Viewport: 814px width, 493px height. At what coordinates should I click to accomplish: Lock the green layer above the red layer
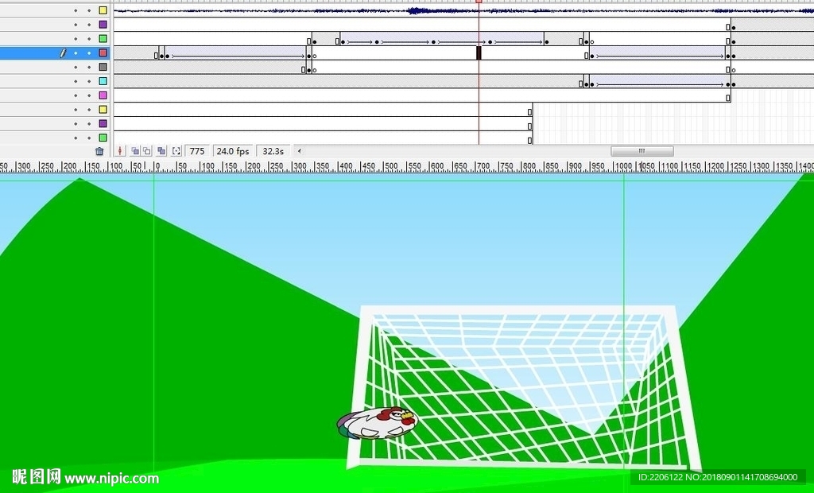pos(89,39)
